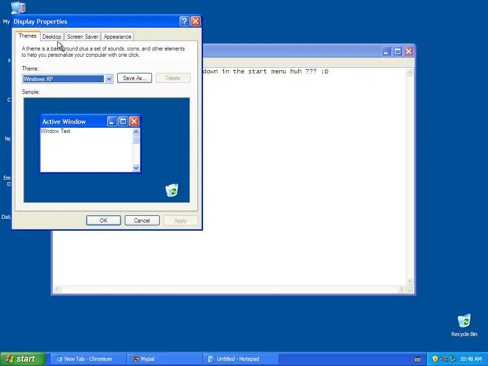The height and width of the screenshot is (366, 488).
Task: Expand the Theme dropdown arrow
Action: [x=109, y=79]
